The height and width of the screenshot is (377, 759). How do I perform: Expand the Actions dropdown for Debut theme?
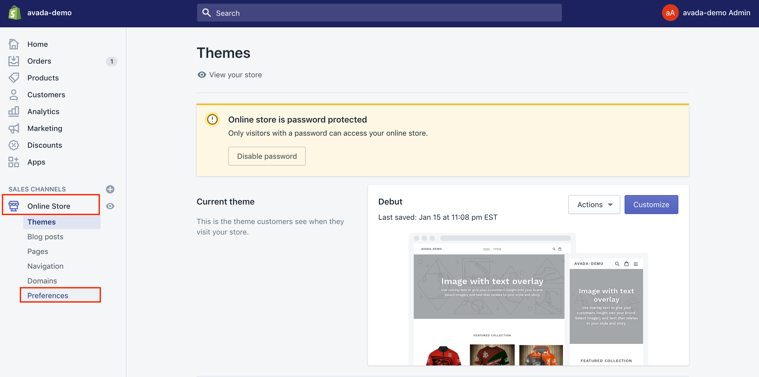pyautogui.click(x=594, y=205)
